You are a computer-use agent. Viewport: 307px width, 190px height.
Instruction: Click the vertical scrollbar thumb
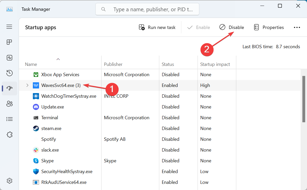(x=304, y=99)
